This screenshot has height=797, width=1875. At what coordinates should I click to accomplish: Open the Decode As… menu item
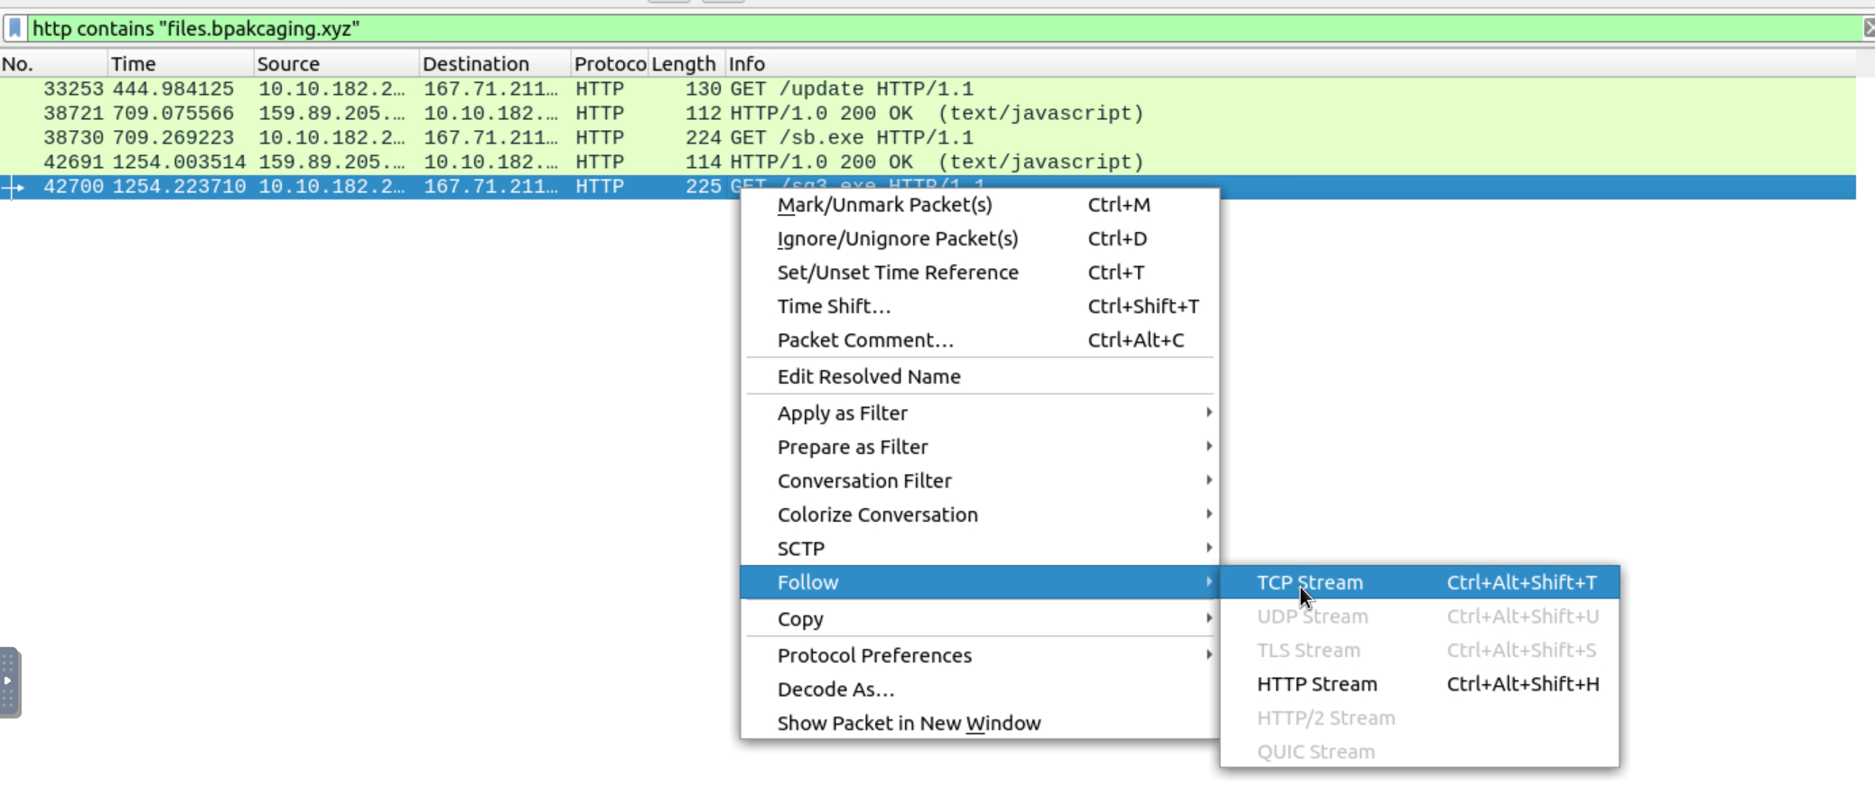coord(980,690)
